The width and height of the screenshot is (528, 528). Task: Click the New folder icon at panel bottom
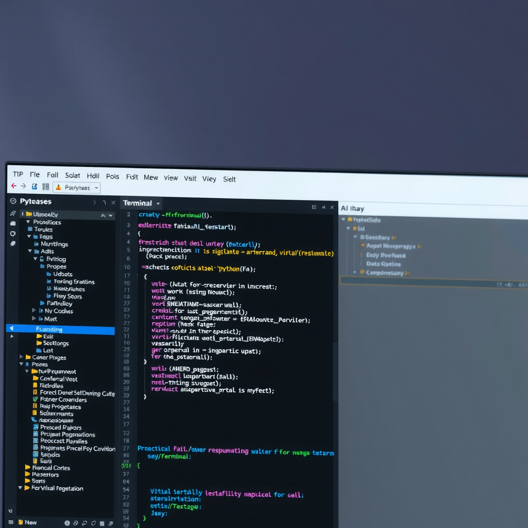[x=21, y=522]
